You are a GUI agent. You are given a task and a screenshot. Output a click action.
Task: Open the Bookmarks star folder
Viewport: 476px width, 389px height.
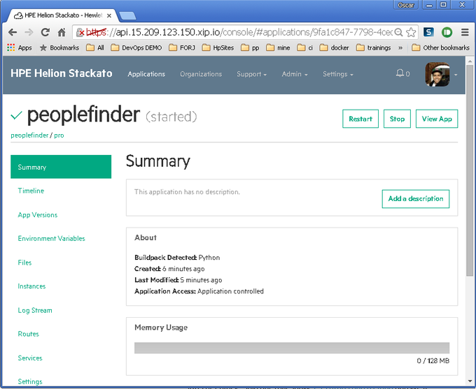59,47
